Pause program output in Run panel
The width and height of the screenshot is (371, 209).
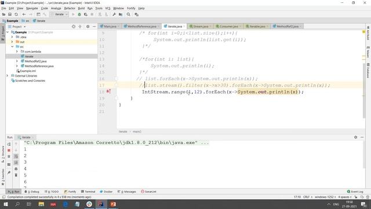9,156
